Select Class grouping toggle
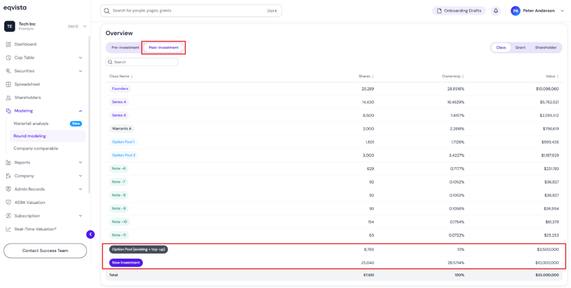 tap(501, 47)
